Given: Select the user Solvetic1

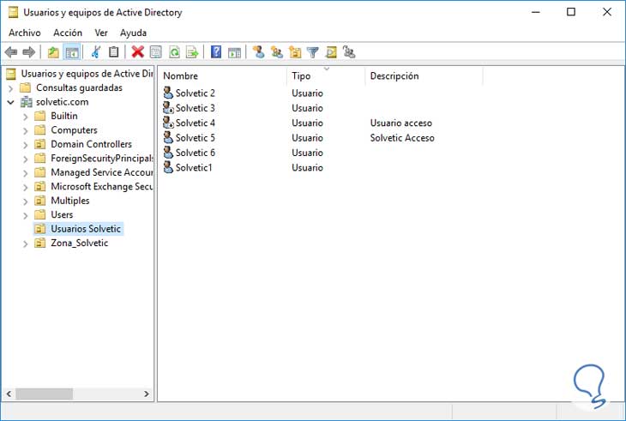Looking at the screenshot, I should [x=194, y=167].
